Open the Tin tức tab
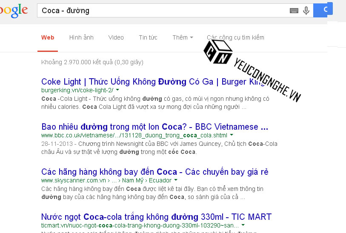This screenshot has width=346, height=233. [x=148, y=37]
